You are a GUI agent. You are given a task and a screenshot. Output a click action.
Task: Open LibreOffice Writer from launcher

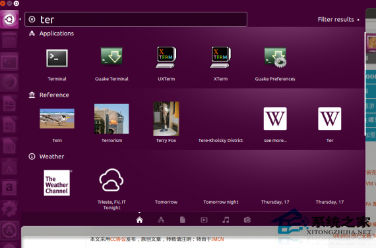(9, 104)
